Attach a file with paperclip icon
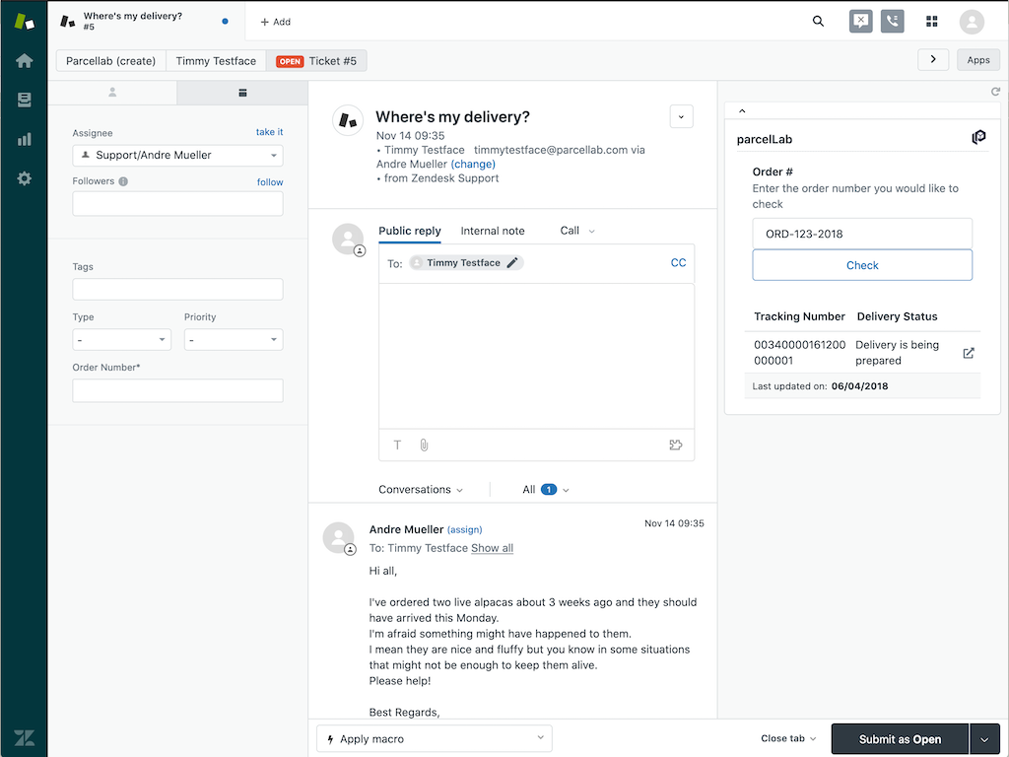This screenshot has height=757, width=1009. pyautogui.click(x=424, y=445)
